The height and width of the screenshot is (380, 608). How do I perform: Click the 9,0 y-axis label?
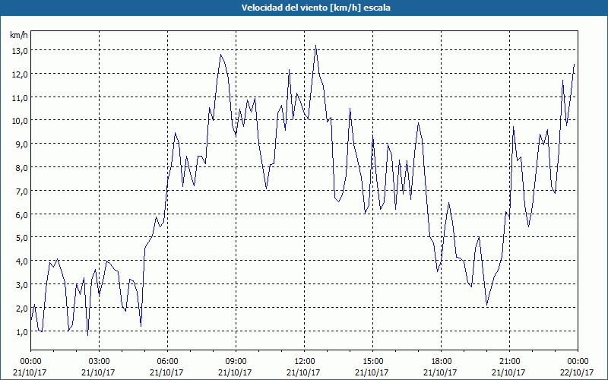click(x=21, y=144)
